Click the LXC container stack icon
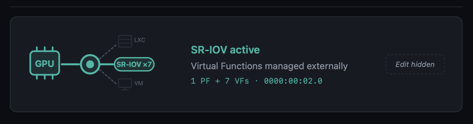Screen dimensions: 473x124 tap(125, 41)
